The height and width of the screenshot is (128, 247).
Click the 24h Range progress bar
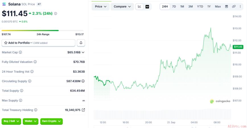[x=42, y=30]
